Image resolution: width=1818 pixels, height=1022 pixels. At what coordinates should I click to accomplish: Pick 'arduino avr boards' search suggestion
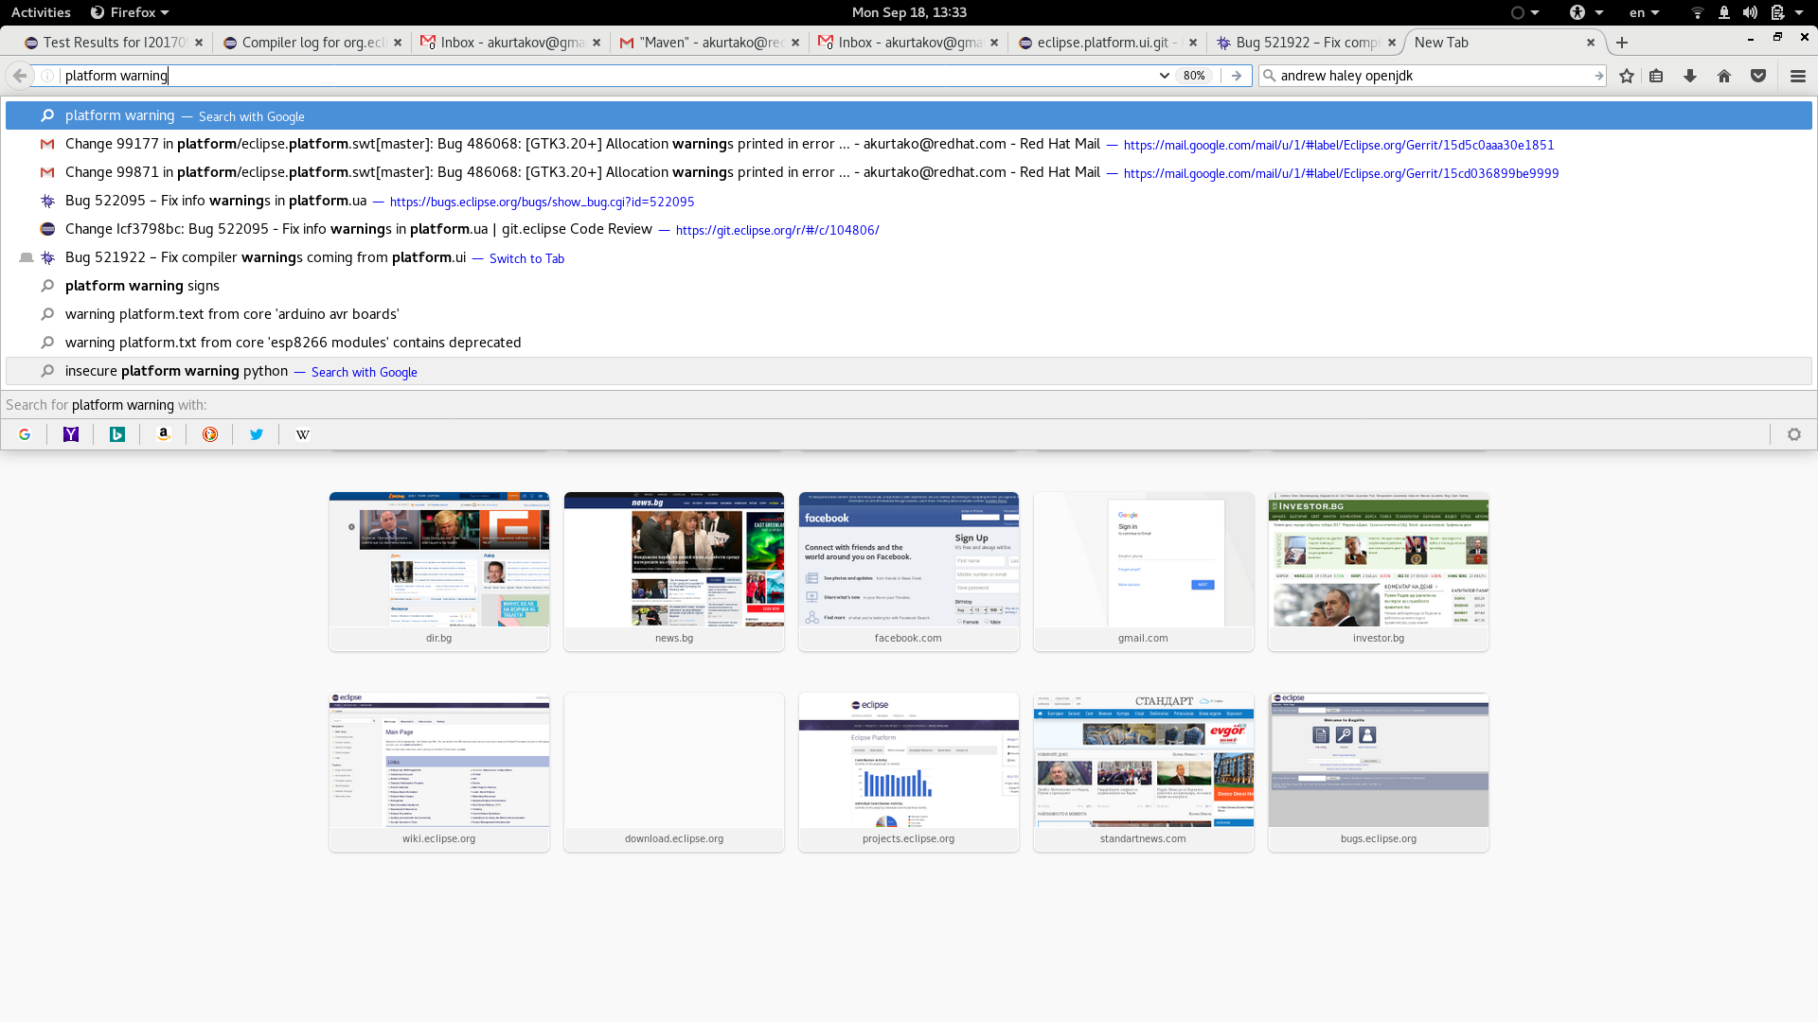pyautogui.click(x=909, y=314)
